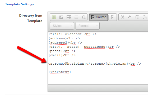Insert a Flash object from toolbar
148x96 pixels.
coord(54,17)
